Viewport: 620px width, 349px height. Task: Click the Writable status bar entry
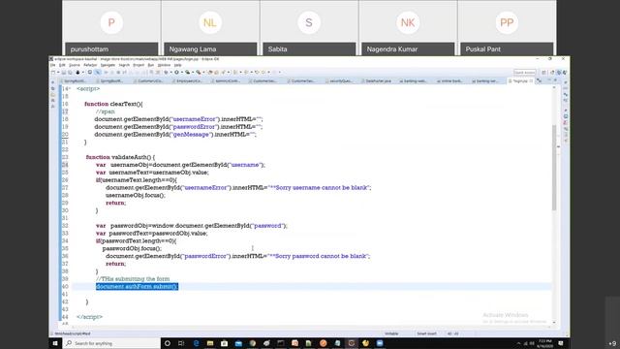(391, 333)
